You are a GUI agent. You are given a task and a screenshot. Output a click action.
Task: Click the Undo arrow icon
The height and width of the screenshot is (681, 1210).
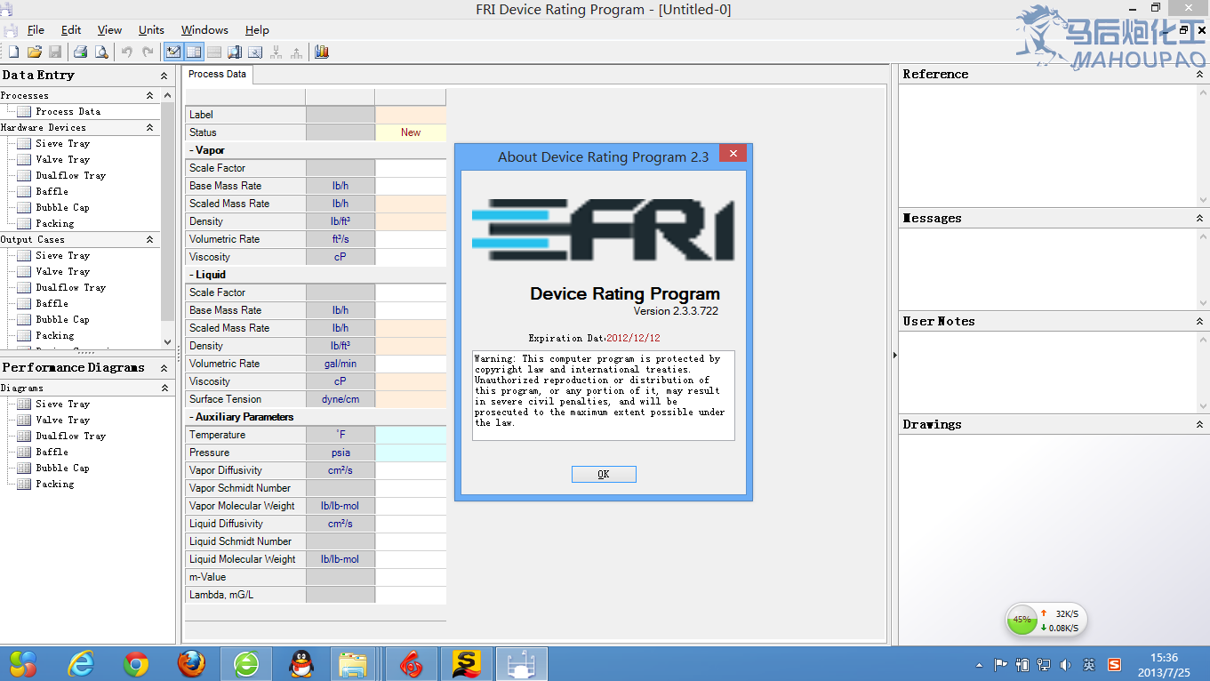pos(127,52)
